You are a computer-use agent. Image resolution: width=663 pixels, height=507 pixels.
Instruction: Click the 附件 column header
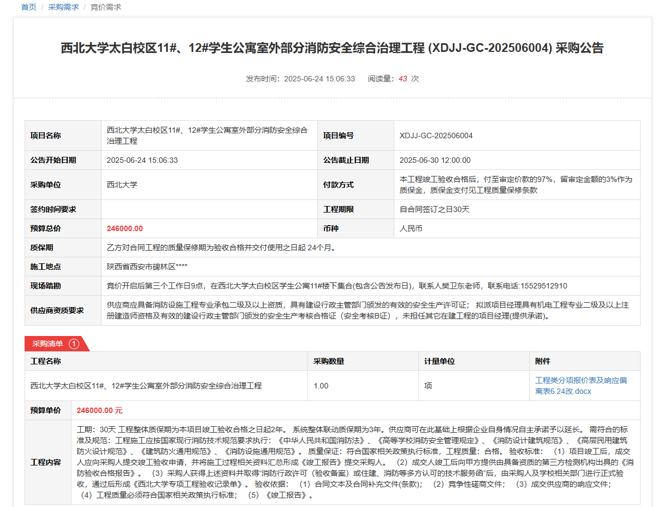[x=542, y=361]
